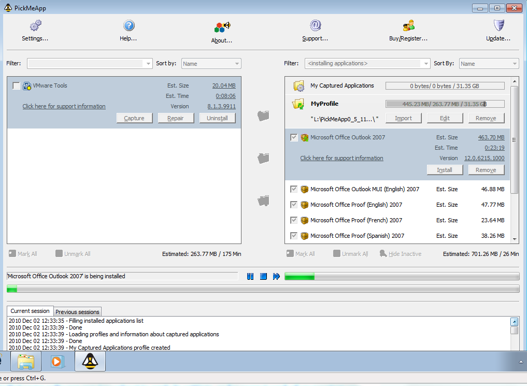527x386 pixels.
Task: Click Unmark All under the left panel
Action: (73, 254)
